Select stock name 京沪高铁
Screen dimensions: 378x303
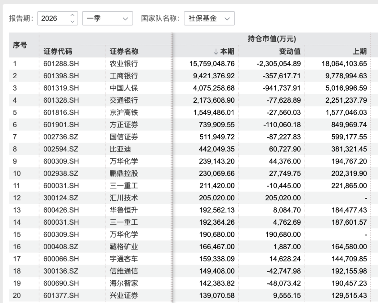tap(124, 113)
